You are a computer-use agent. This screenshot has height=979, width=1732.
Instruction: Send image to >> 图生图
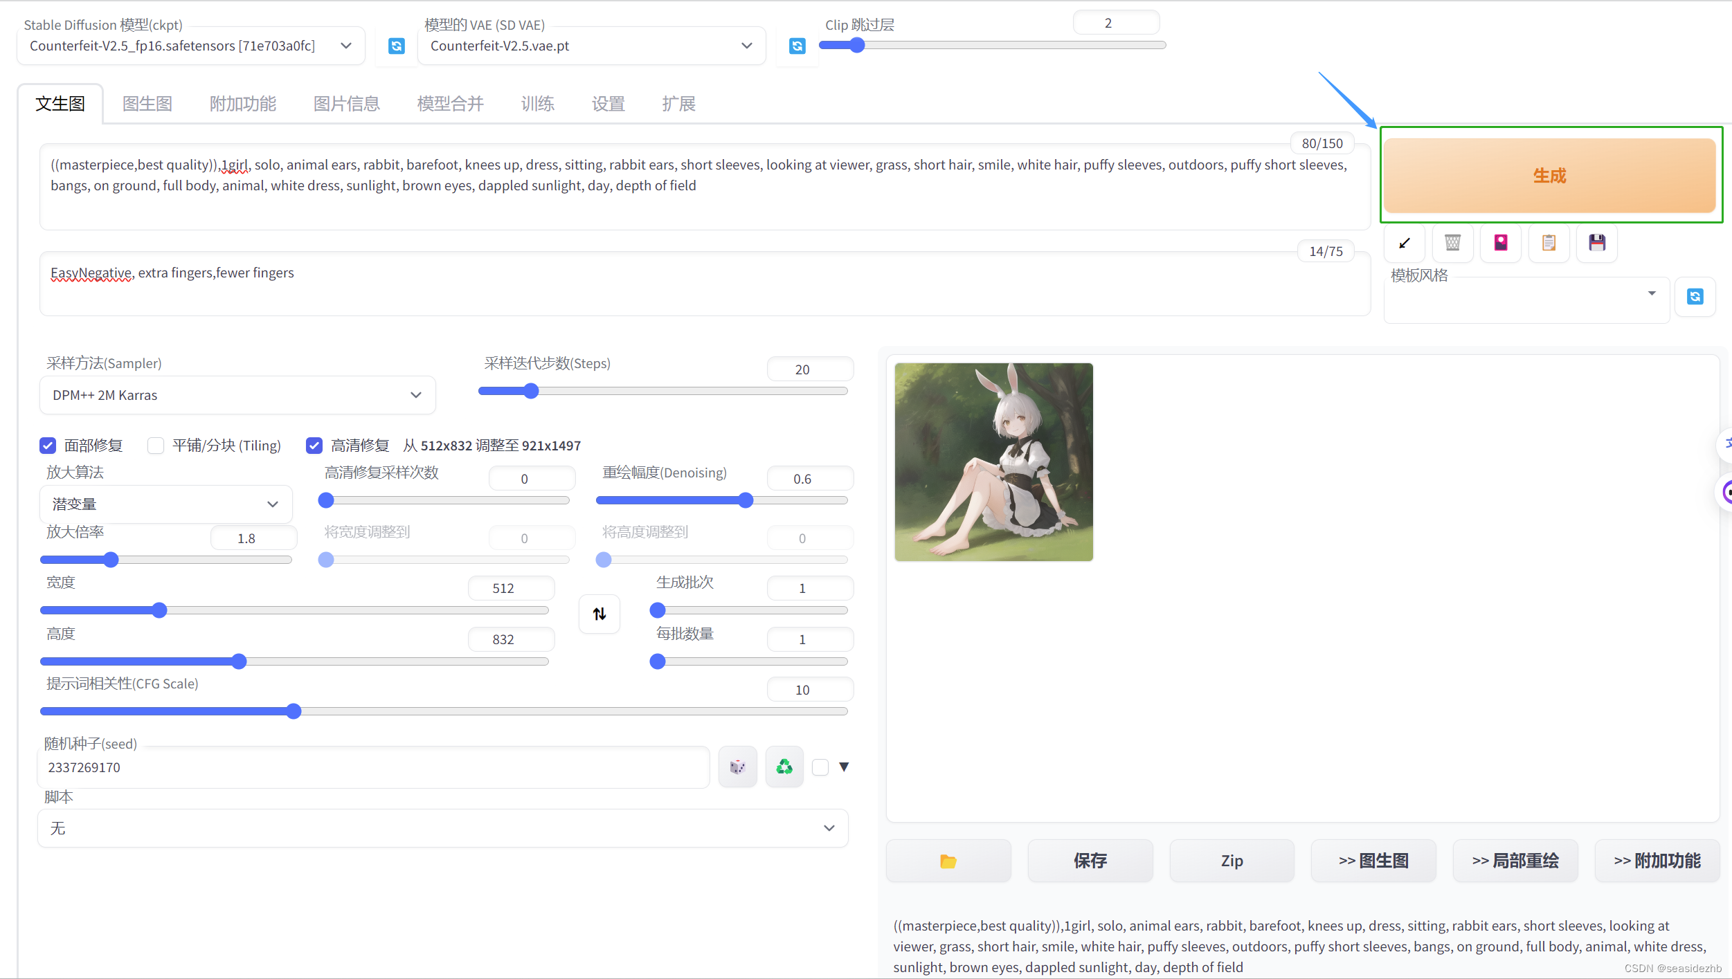(1373, 861)
